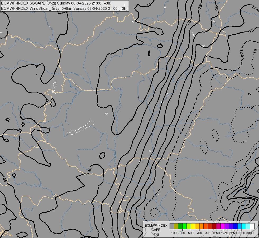
Task: Click the pale cyan legend swatch
Action: pyautogui.click(x=248, y=226)
